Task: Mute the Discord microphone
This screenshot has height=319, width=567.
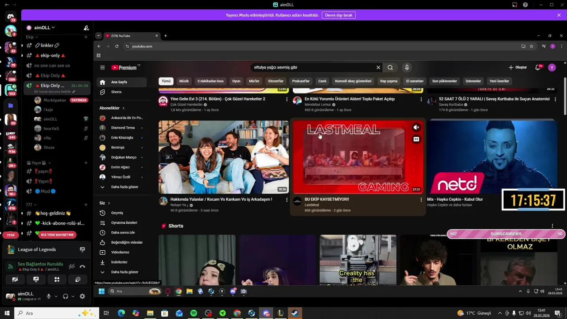Action: (49, 296)
